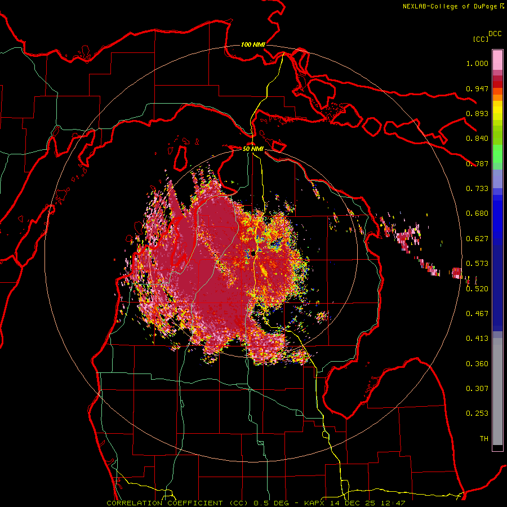Viewport: 507px width, 507px height.
Task: Select the 0.627 legend value
Action: [x=477, y=239]
